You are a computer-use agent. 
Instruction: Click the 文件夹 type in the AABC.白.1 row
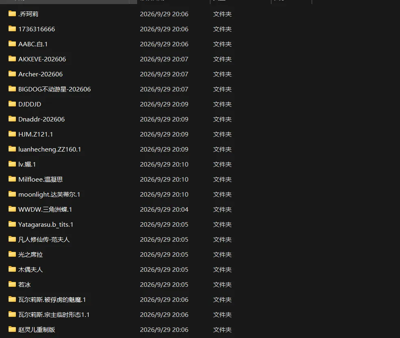coord(222,44)
